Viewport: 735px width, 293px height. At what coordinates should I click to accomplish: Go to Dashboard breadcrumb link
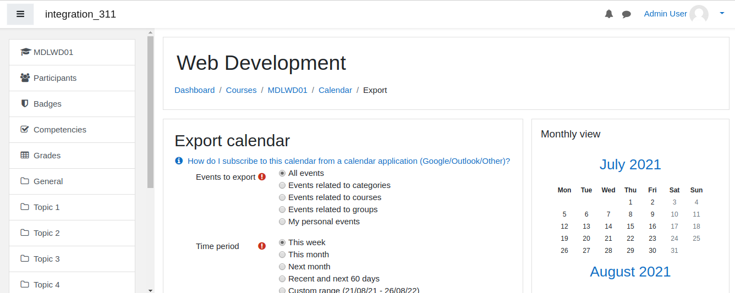click(x=195, y=90)
